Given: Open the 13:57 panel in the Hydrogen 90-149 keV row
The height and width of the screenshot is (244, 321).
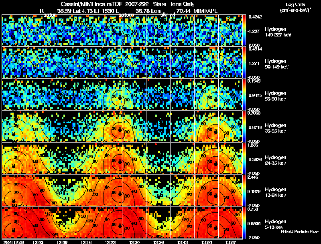Looking at the screenshot, I should [x=230, y=63].
